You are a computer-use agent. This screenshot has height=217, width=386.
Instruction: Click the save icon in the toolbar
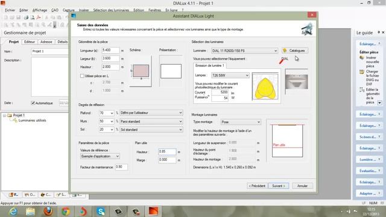click(18, 17)
